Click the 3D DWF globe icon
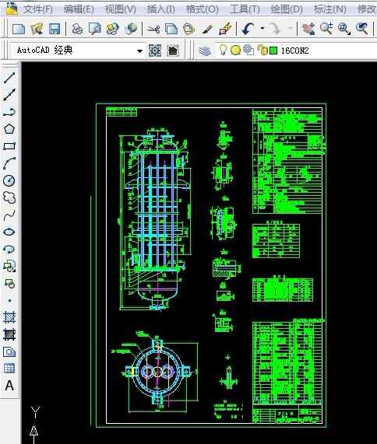377x444 pixels. coord(131,29)
